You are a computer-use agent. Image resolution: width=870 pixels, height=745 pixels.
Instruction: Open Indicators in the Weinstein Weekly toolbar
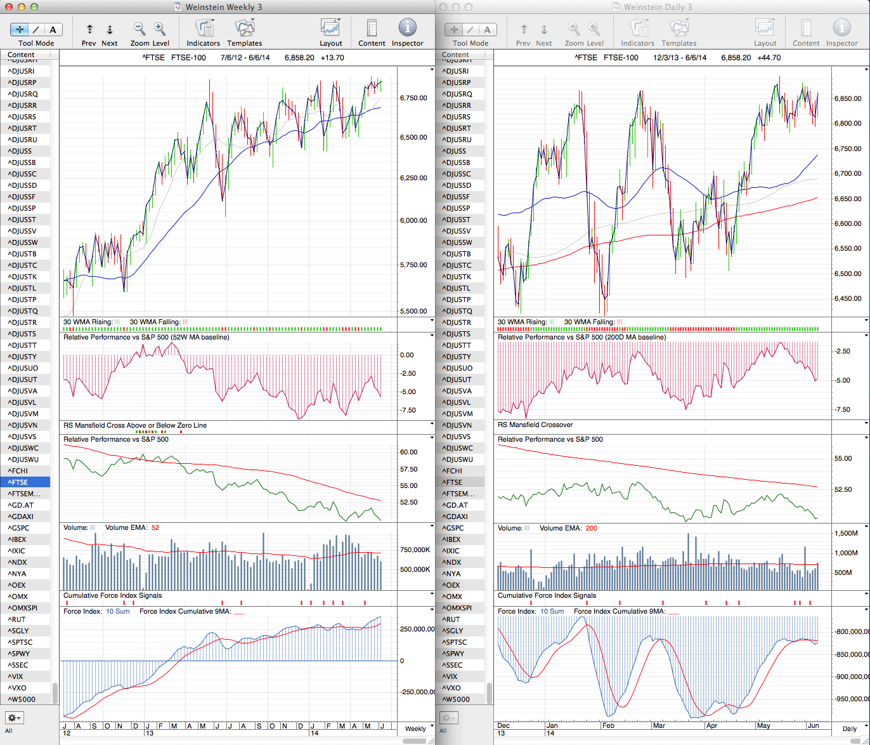point(204,29)
